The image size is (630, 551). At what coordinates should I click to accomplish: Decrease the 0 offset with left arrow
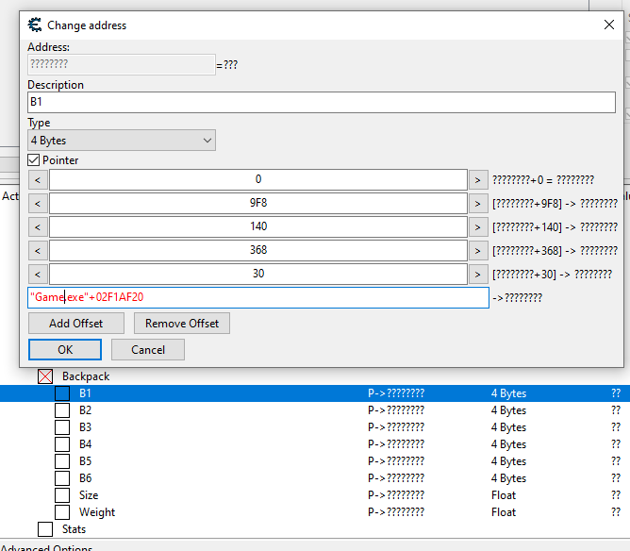pyautogui.click(x=38, y=179)
